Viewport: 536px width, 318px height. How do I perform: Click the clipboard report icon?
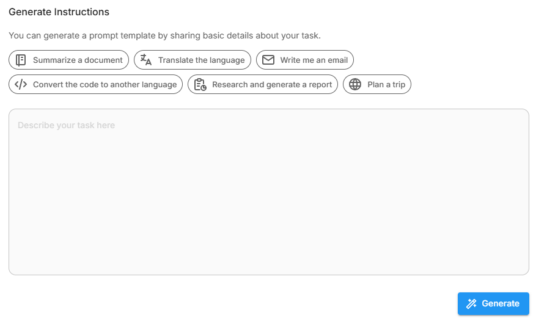(x=200, y=85)
